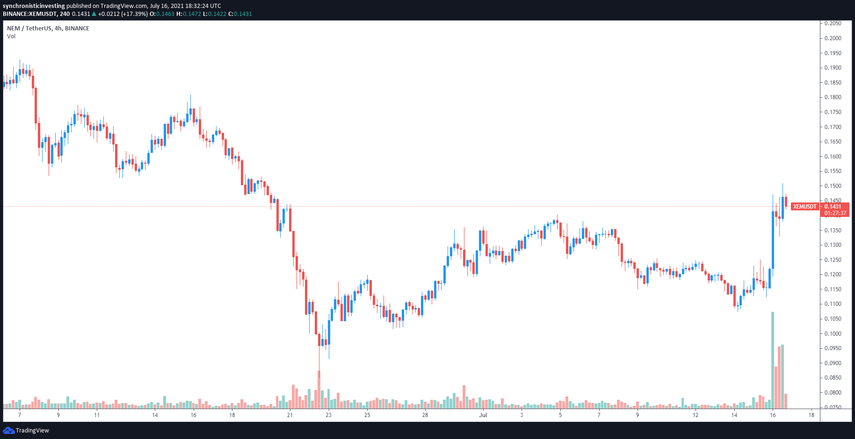Click the NEM / TetherUS chart title
855x439 pixels.
point(48,29)
